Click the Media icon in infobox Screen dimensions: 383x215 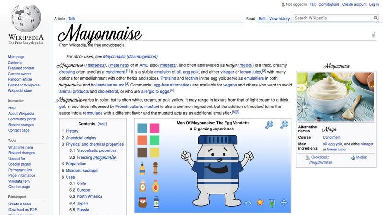[x=353, y=158]
